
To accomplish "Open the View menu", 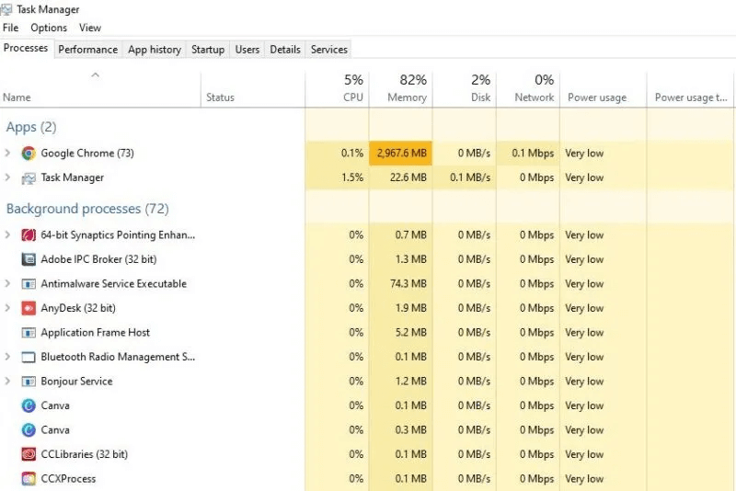I will point(89,28).
